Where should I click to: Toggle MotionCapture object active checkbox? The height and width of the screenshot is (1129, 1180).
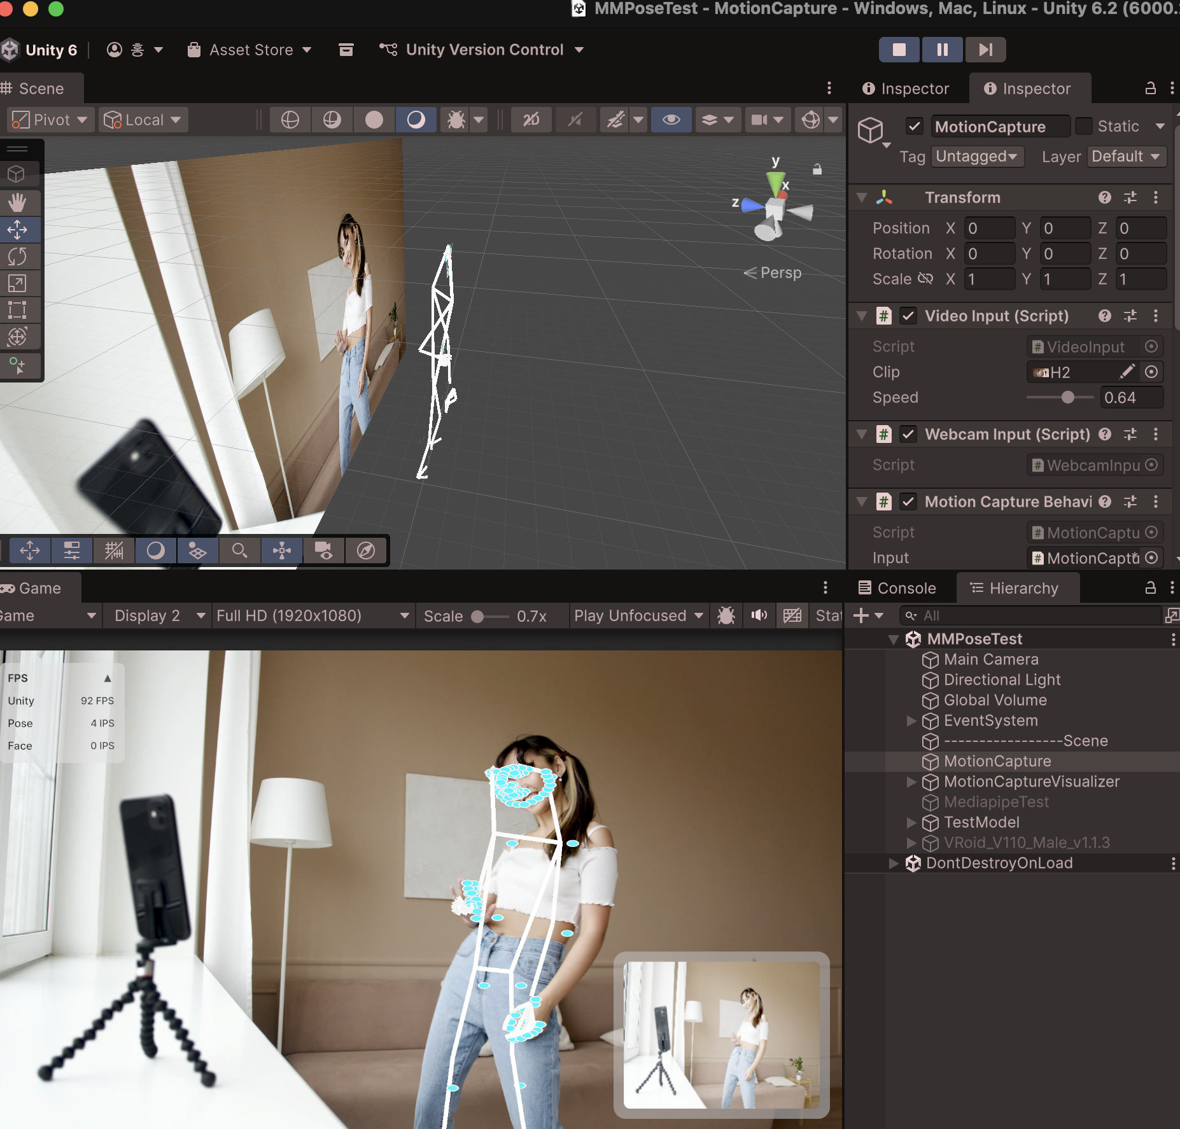pyautogui.click(x=915, y=126)
